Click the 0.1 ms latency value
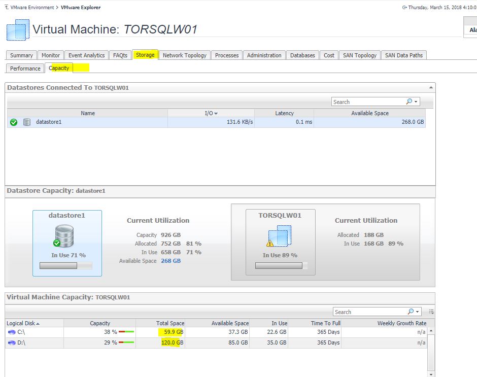The image size is (477, 377). [304, 122]
